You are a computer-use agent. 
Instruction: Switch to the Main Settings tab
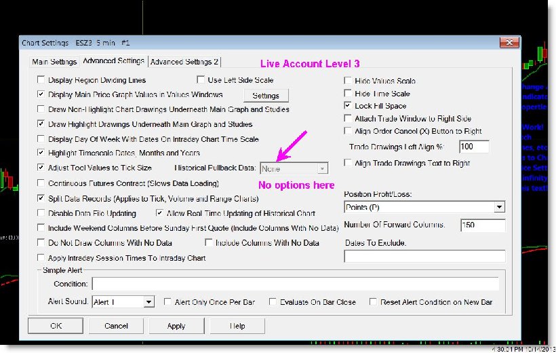[54, 62]
